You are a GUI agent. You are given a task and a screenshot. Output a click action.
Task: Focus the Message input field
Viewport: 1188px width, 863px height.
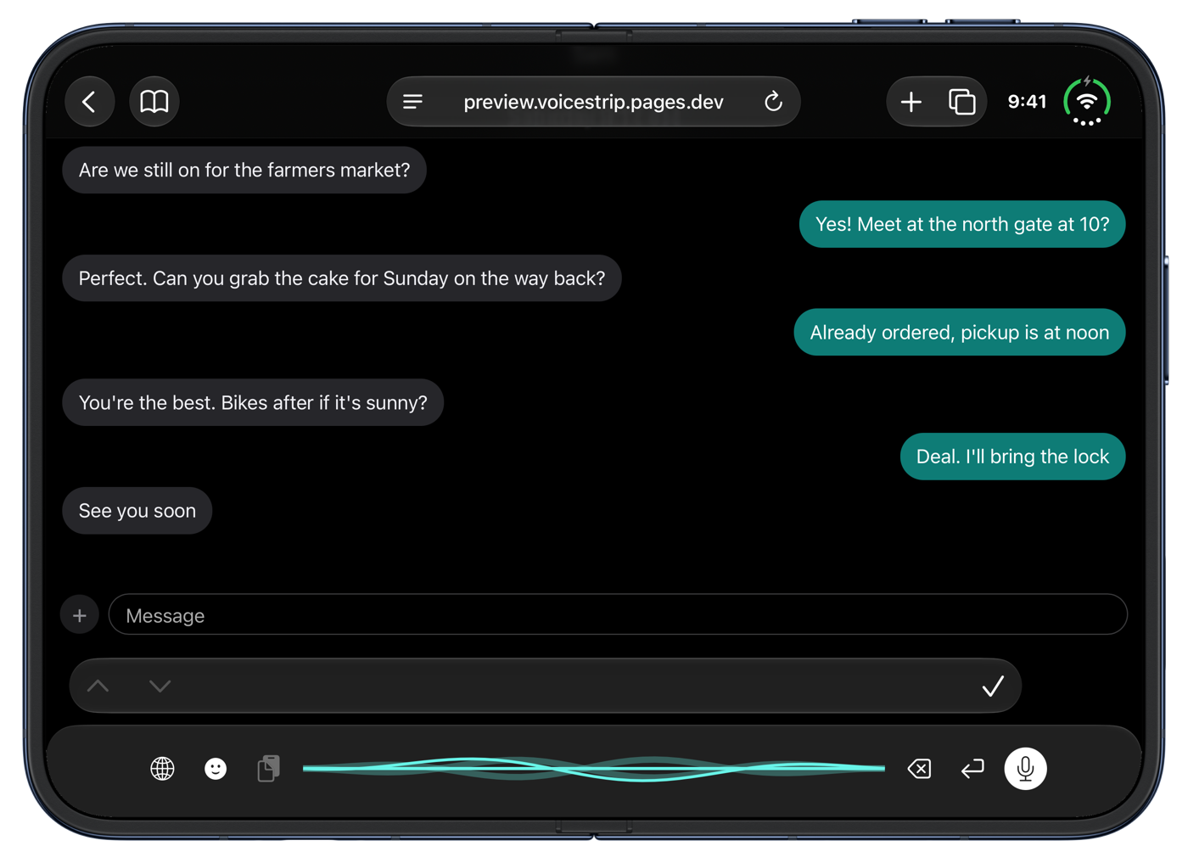point(618,614)
